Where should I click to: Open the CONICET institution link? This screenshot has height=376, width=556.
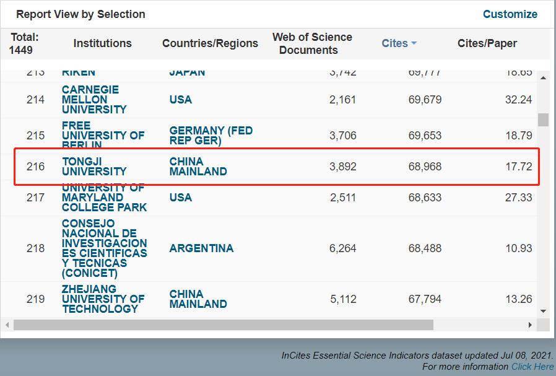104,248
